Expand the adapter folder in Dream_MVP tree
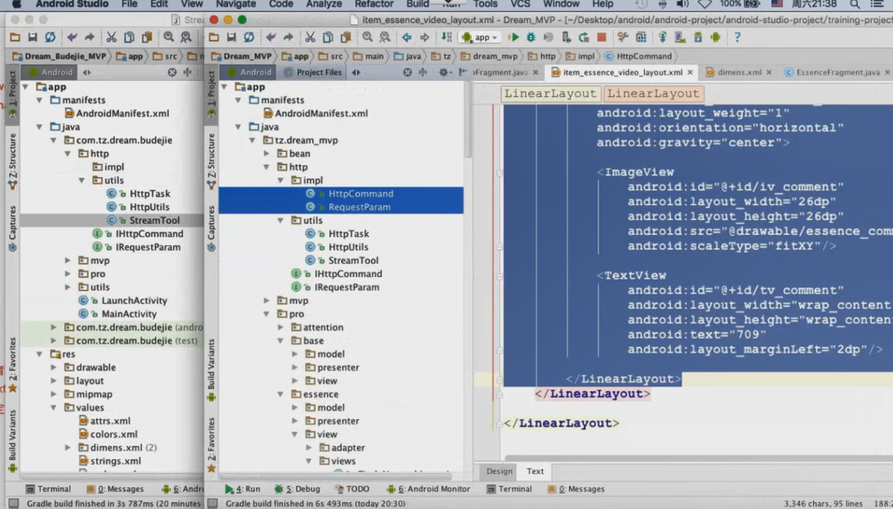The width and height of the screenshot is (893, 509). (x=308, y=448)
